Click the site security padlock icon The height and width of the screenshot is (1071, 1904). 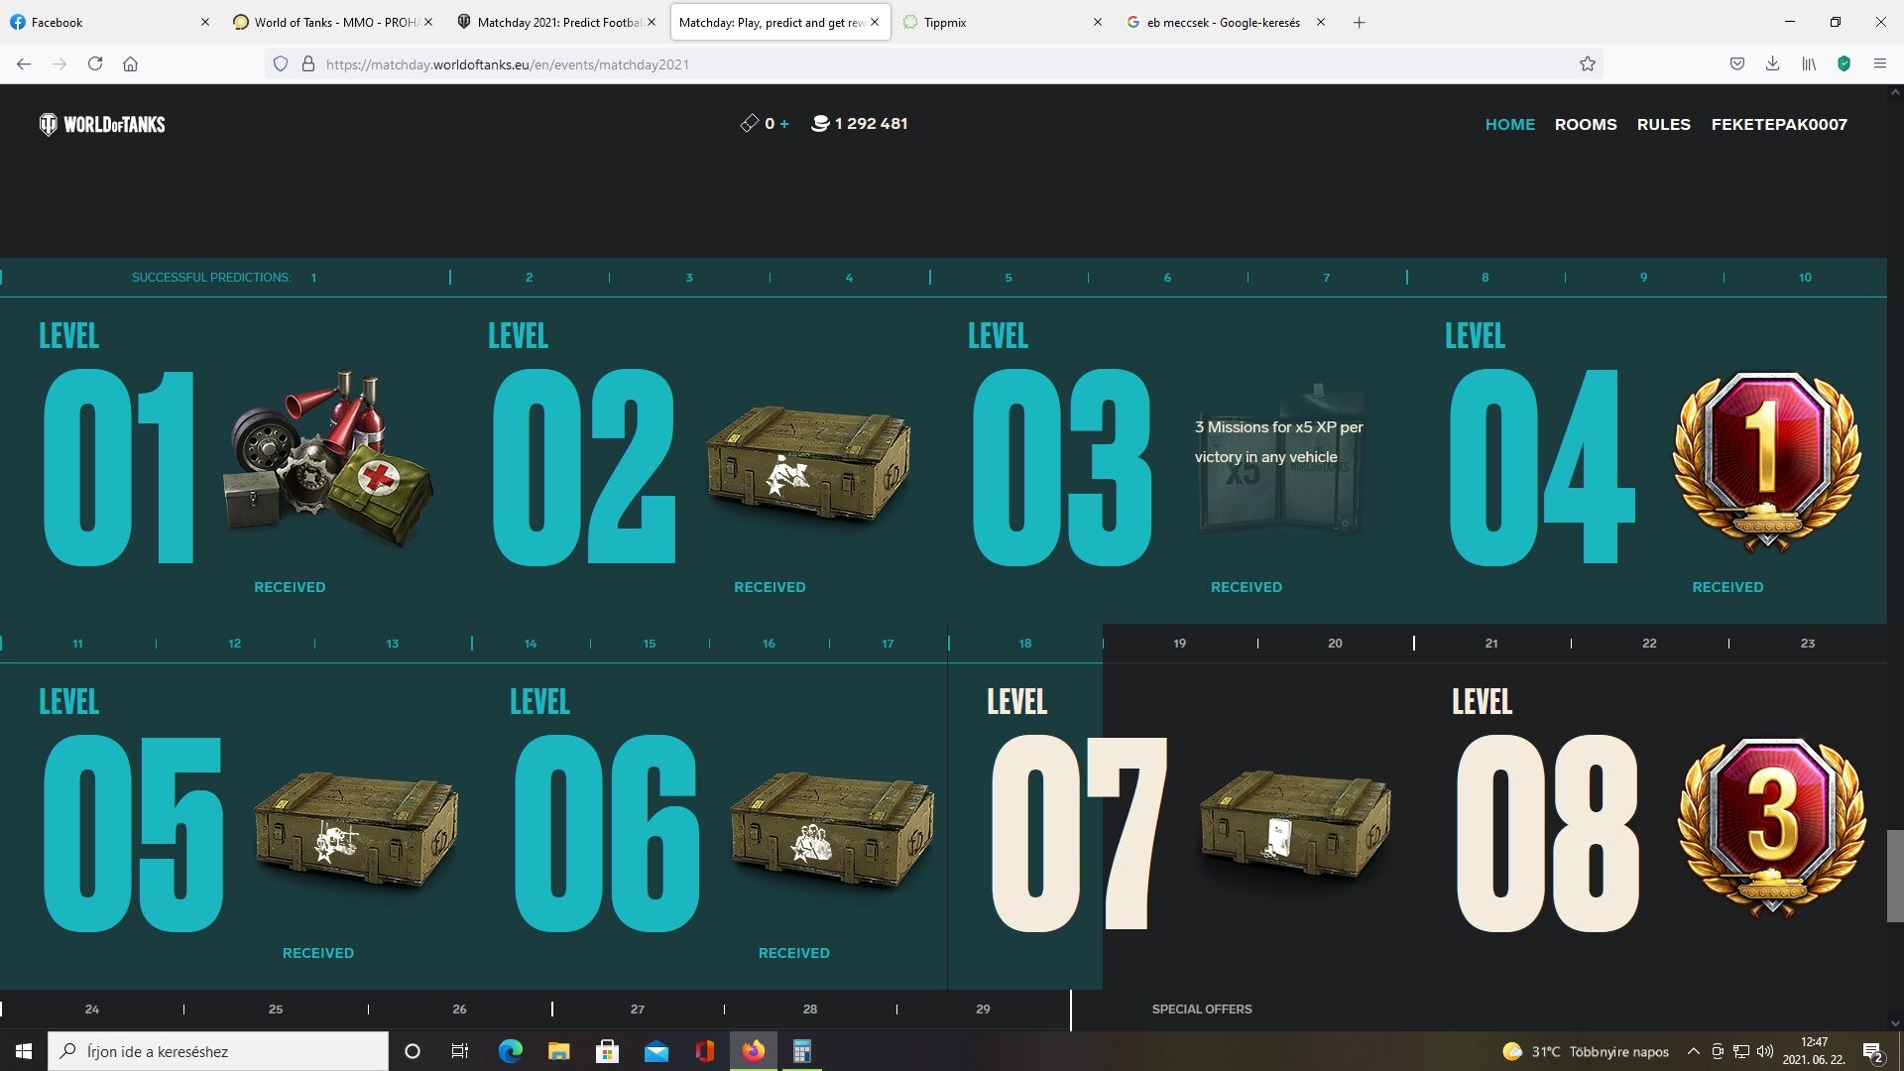[308, 63]
